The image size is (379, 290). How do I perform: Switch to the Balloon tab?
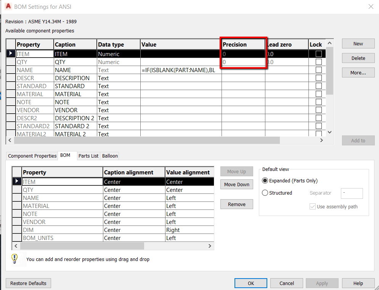click(109, 156)
